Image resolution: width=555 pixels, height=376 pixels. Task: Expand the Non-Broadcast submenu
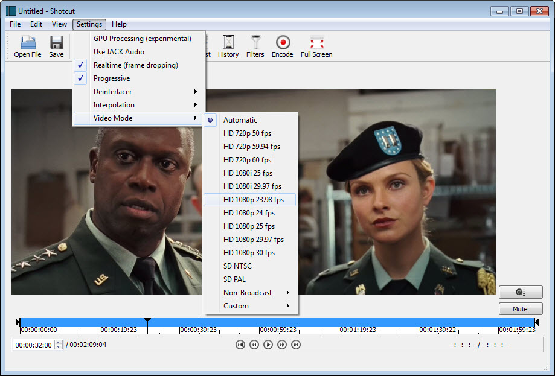[x=250, y=293]
